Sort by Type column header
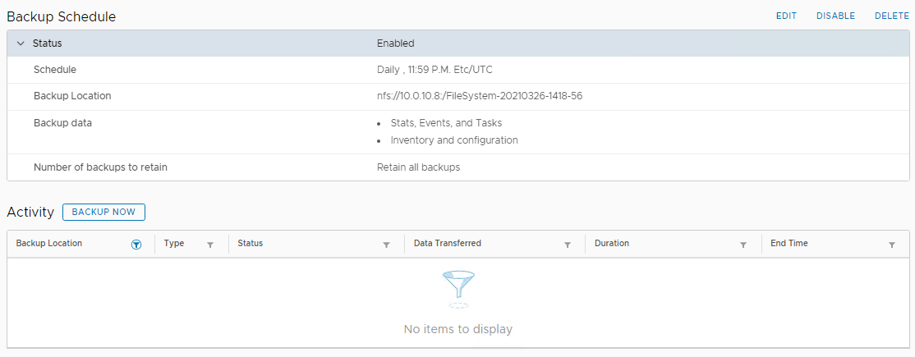Screen dimensions: 915x357 174,244
